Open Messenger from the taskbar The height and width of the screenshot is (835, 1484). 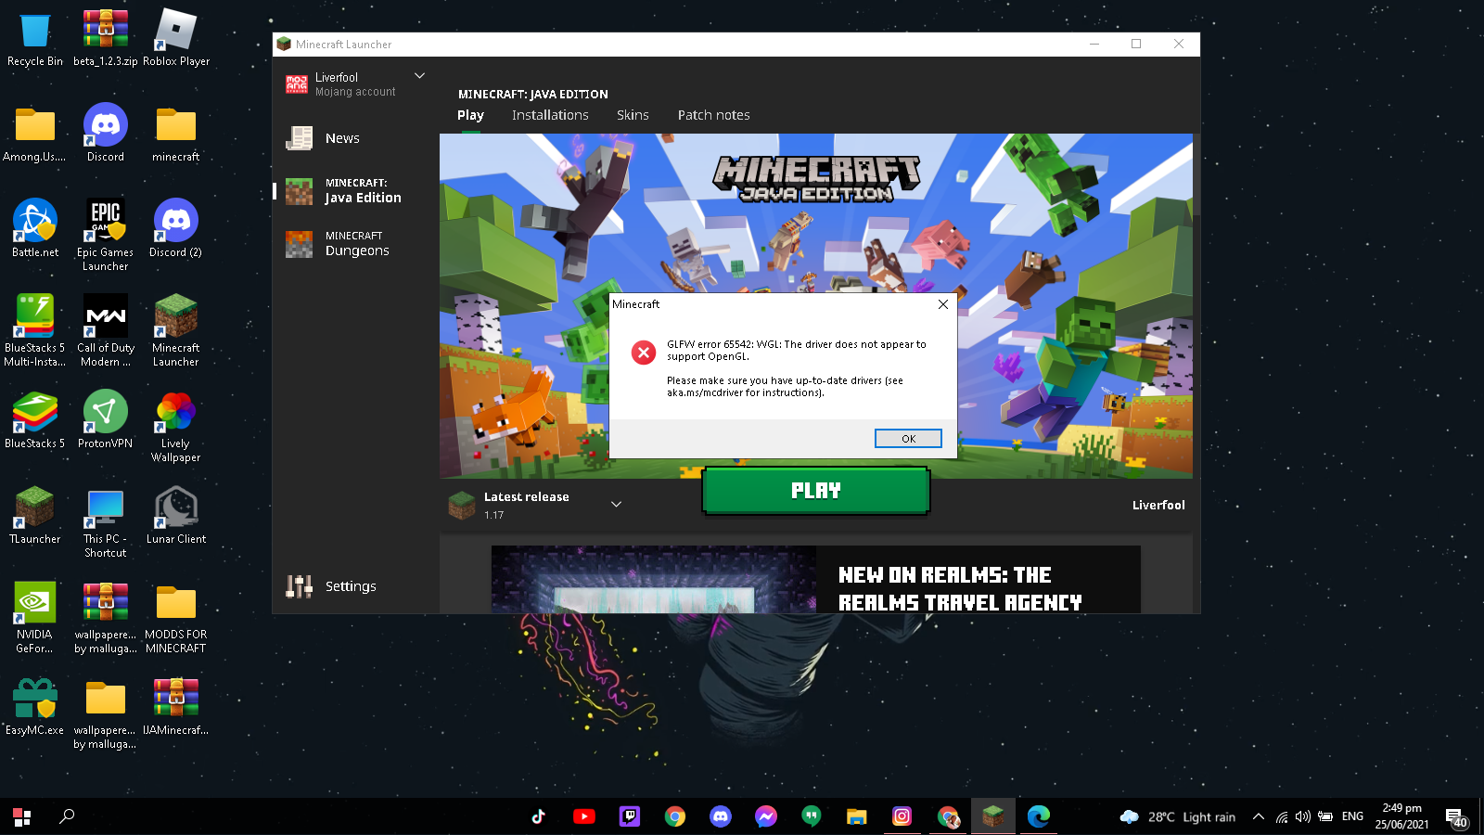[x=766, y=816]
